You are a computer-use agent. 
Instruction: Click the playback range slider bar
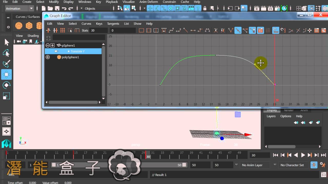point(119,165)
